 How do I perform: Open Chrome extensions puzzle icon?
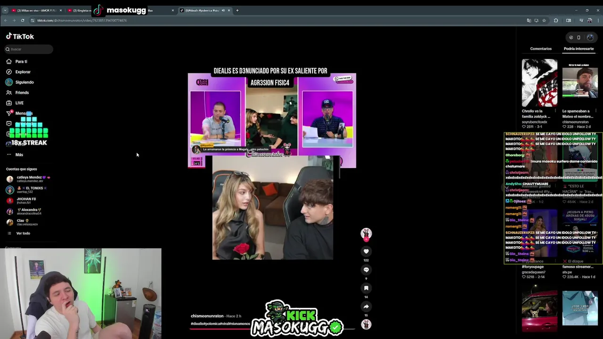556,20
